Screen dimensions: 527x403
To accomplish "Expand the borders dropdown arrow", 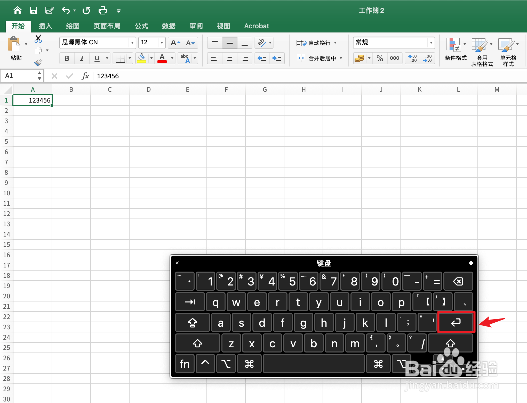I will tap(130, 58).
